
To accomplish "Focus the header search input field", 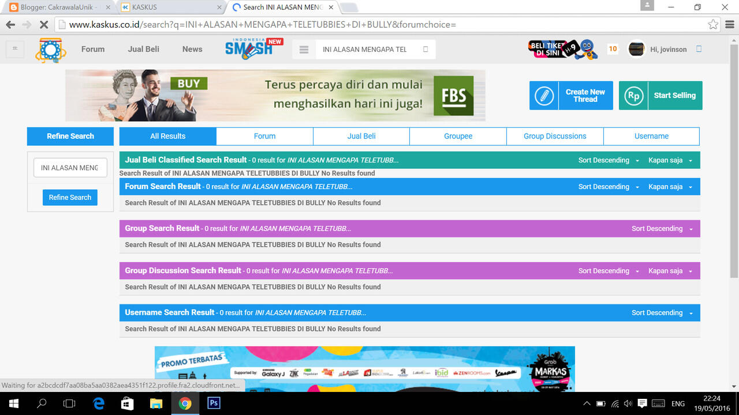I will 367,50.
